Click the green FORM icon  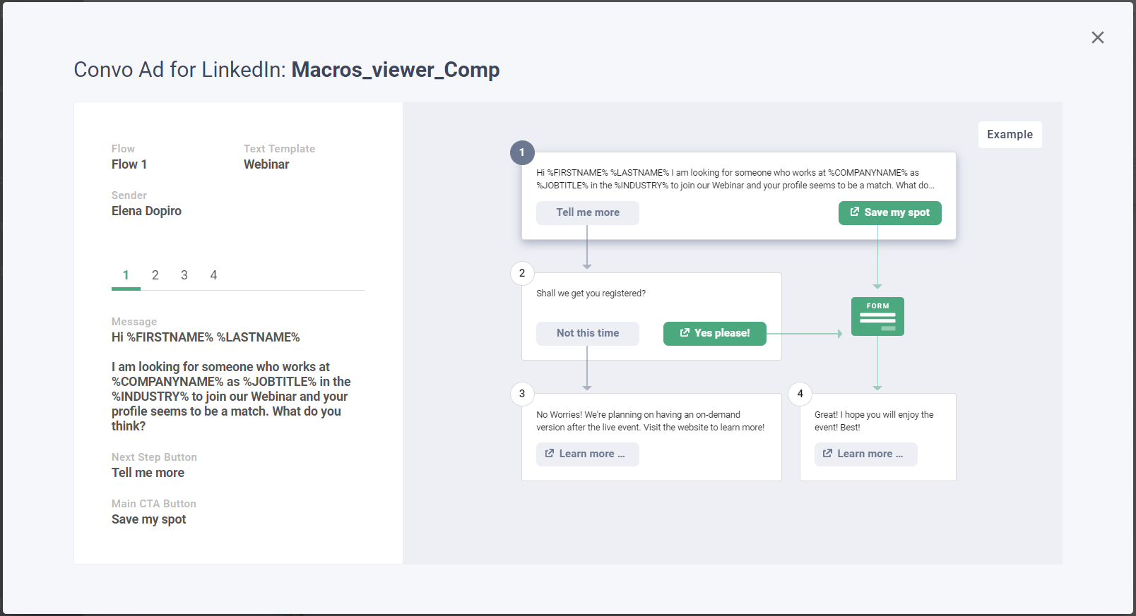click(877, 316)
